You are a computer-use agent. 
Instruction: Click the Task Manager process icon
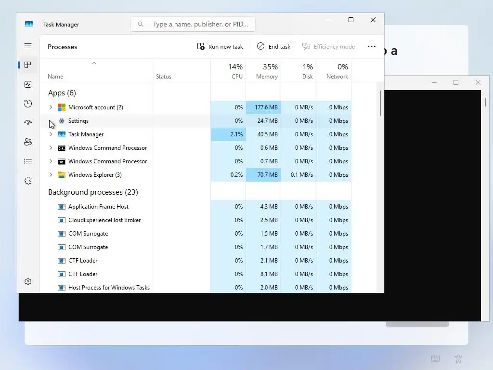(62, 134)
